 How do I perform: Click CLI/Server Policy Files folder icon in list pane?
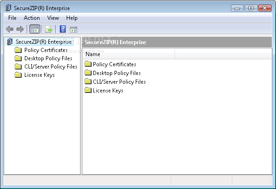point(88,81)
